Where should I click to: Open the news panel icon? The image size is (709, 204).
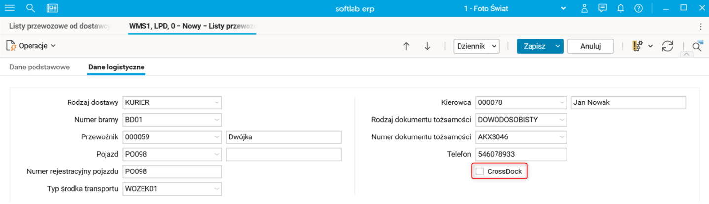point(52,8)
